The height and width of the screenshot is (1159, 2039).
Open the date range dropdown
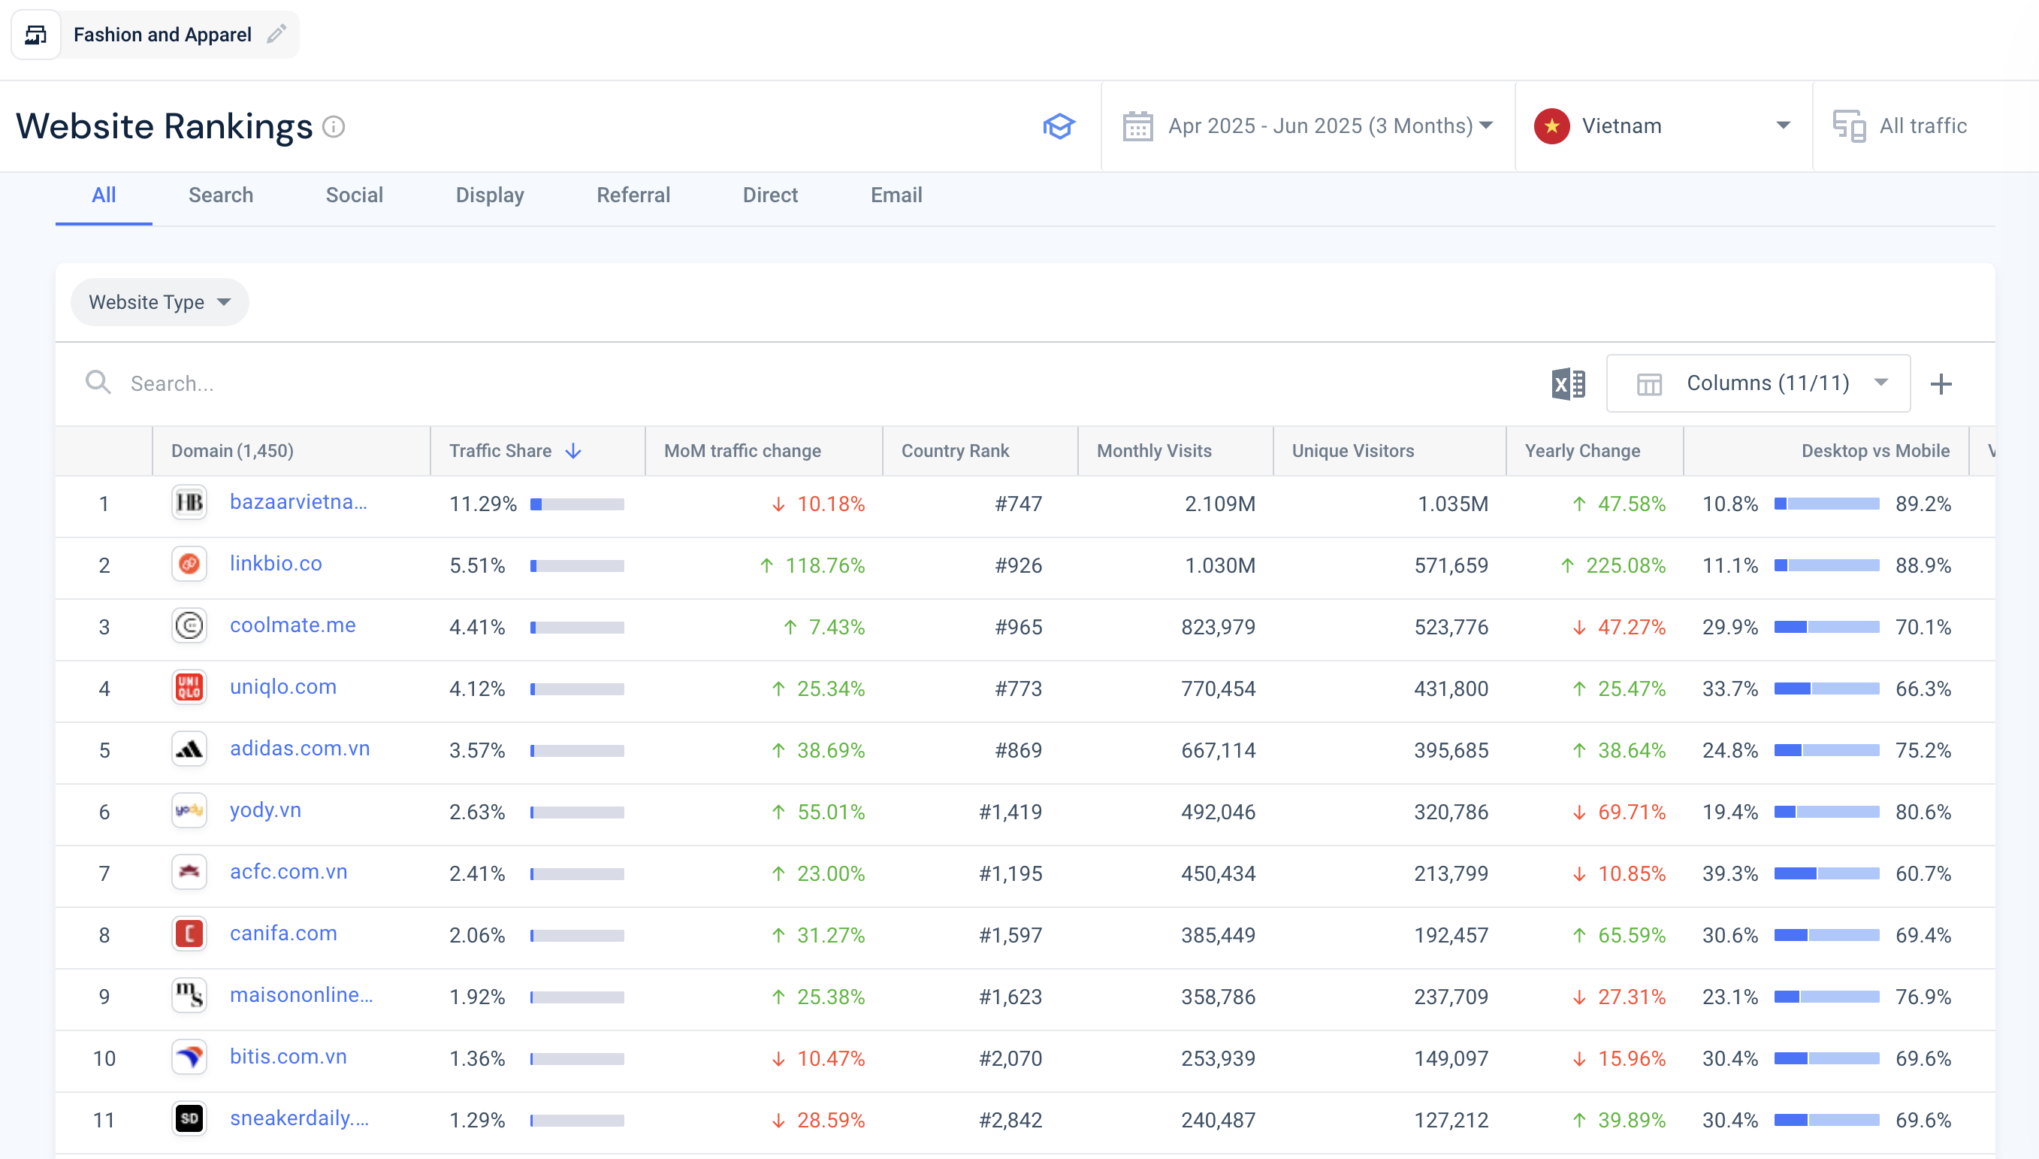point(1308,126)
